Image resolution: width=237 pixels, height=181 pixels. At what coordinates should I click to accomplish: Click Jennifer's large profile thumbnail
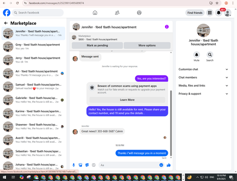(203, 30)
